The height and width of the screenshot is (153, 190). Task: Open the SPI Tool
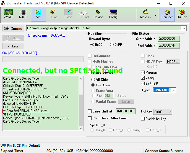coord(83,15)
